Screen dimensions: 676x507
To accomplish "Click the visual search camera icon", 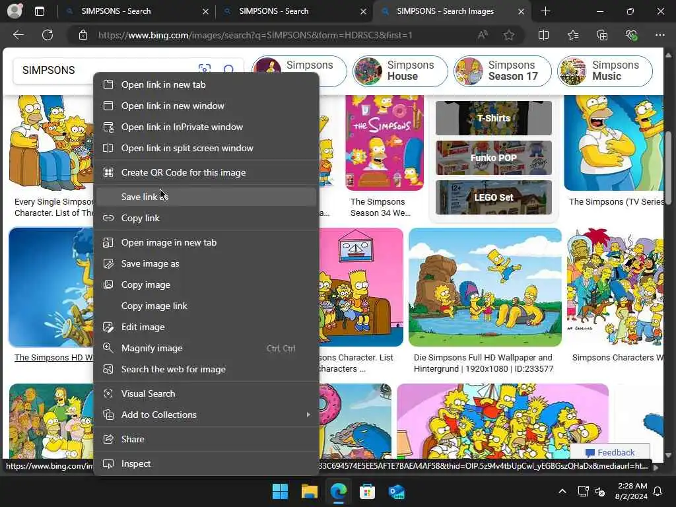I will coord(205,69).
